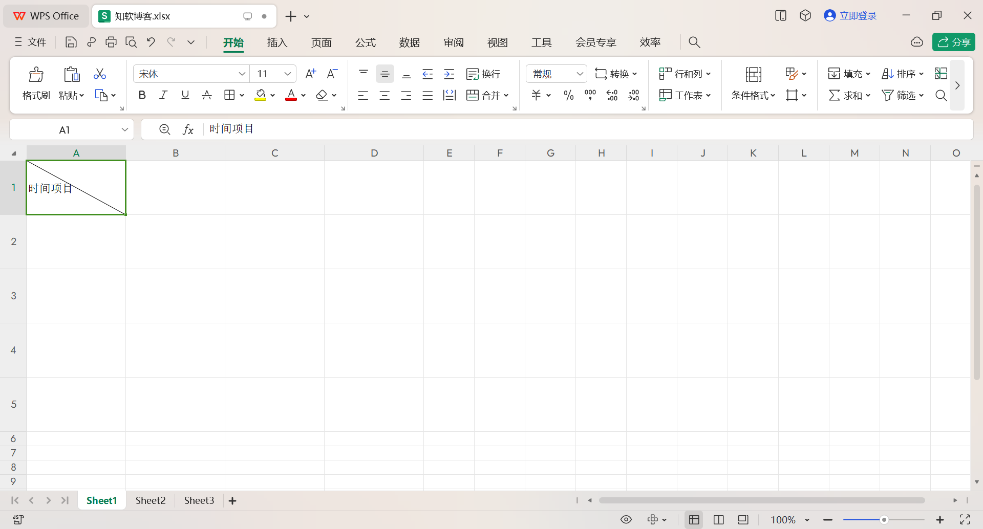Switch to the 公式 ribbon tab
The width and height of the screenshot is (983, 529).
point(366,42)
